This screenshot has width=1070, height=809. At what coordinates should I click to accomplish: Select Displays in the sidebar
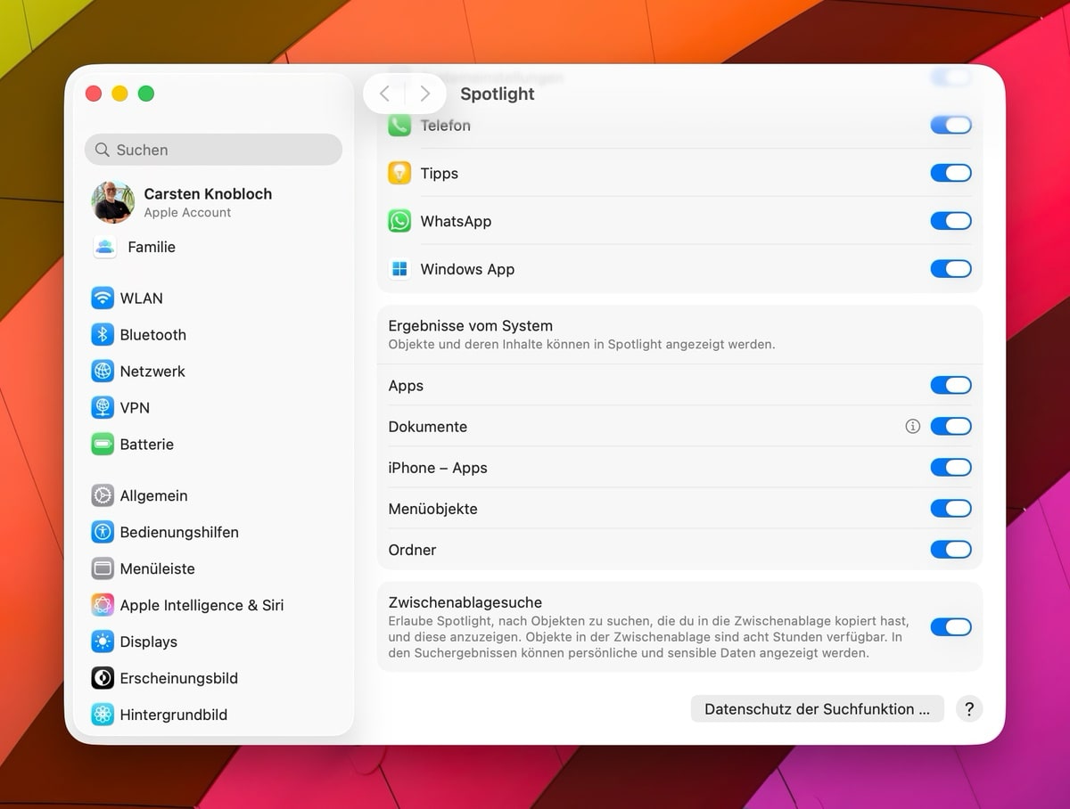[148, 642]
